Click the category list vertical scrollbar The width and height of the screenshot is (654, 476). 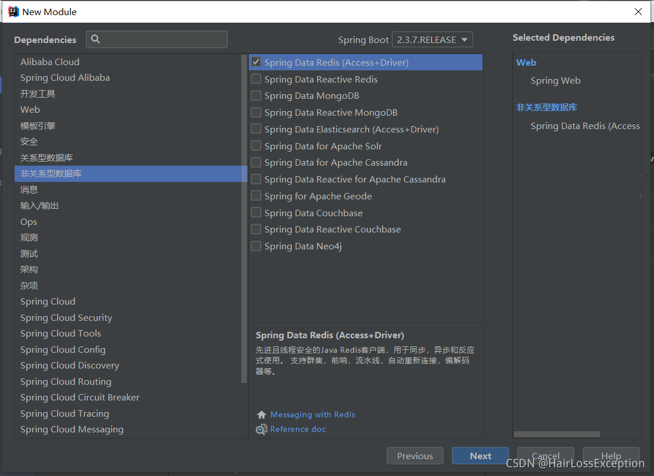(x=244, y=219)
